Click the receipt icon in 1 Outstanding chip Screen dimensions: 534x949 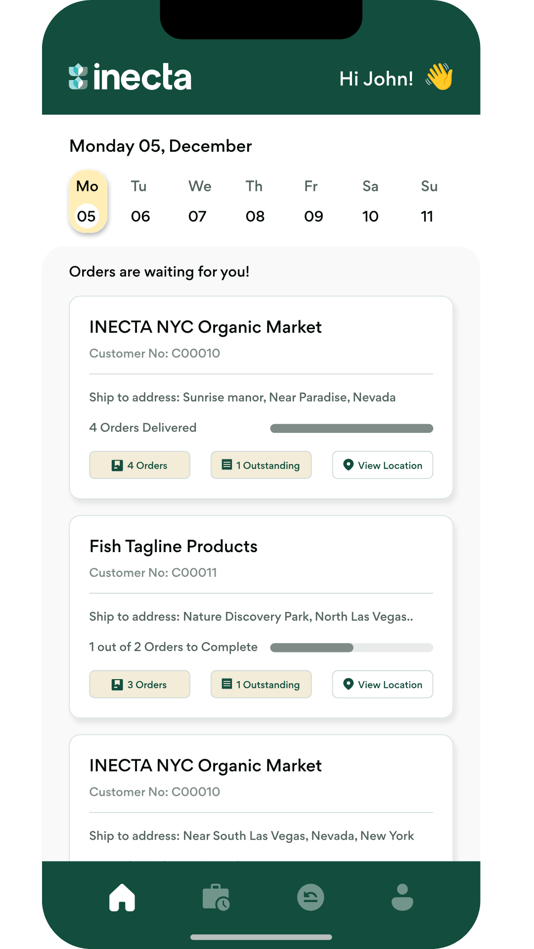tap(226, 465)
